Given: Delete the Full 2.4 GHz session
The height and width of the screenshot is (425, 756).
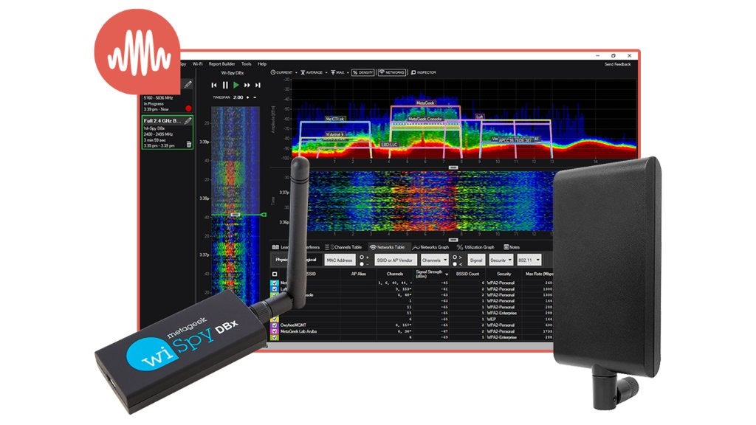Looking at the screenshot, I should point(188,144).
